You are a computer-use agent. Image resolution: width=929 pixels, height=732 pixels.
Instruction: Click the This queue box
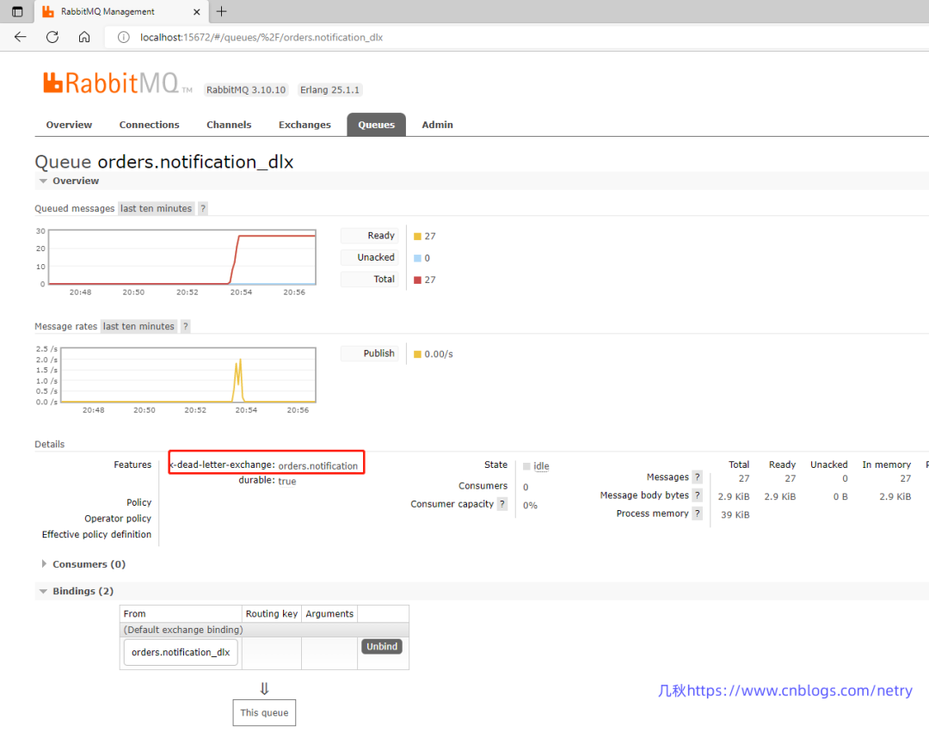pos(264,713)
